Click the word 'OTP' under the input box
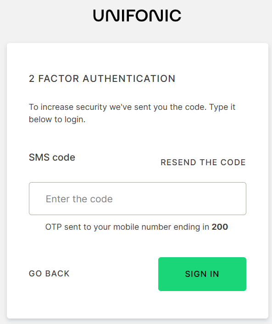 (x=54, y=227)
